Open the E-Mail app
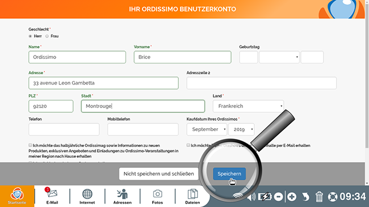The width and height of the screenshot is (369, 207). (52, 196)
